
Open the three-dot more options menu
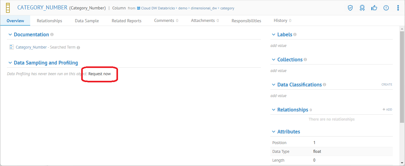click(398, 8)
